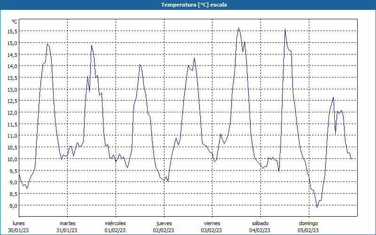This screenshot has width=376, height=235.
Task: Click the 10,5 y-axis label
Action: (12, 148)
